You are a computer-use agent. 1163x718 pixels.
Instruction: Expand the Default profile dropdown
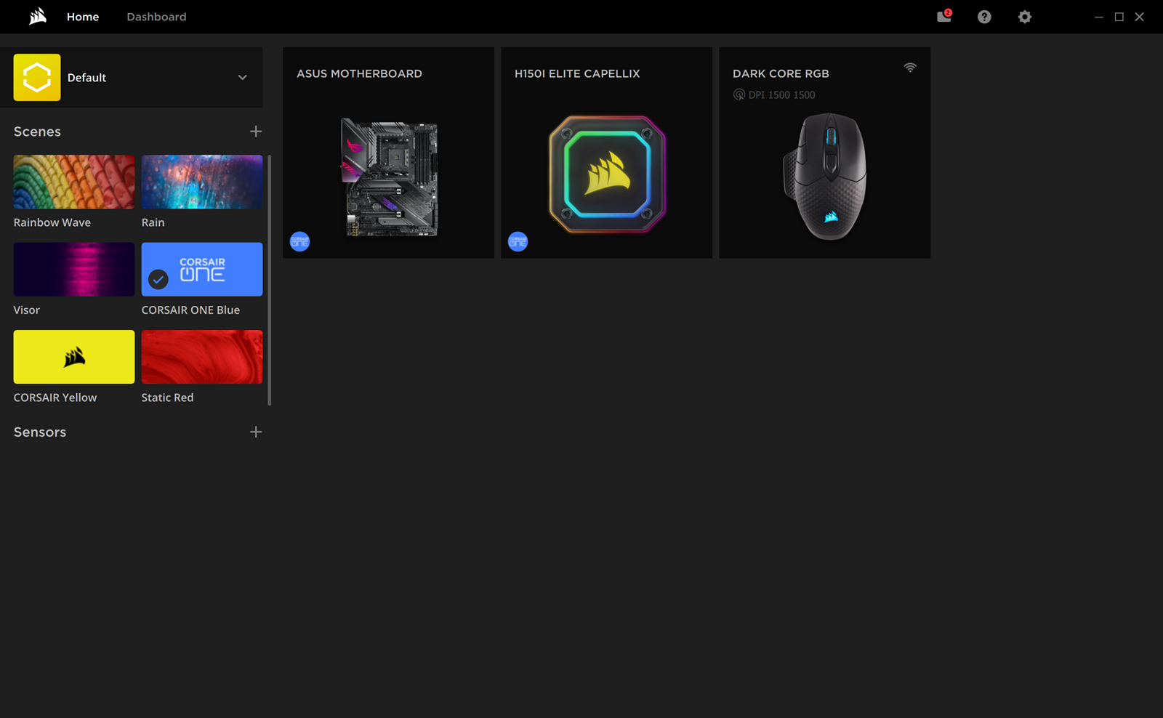point(243,77)
